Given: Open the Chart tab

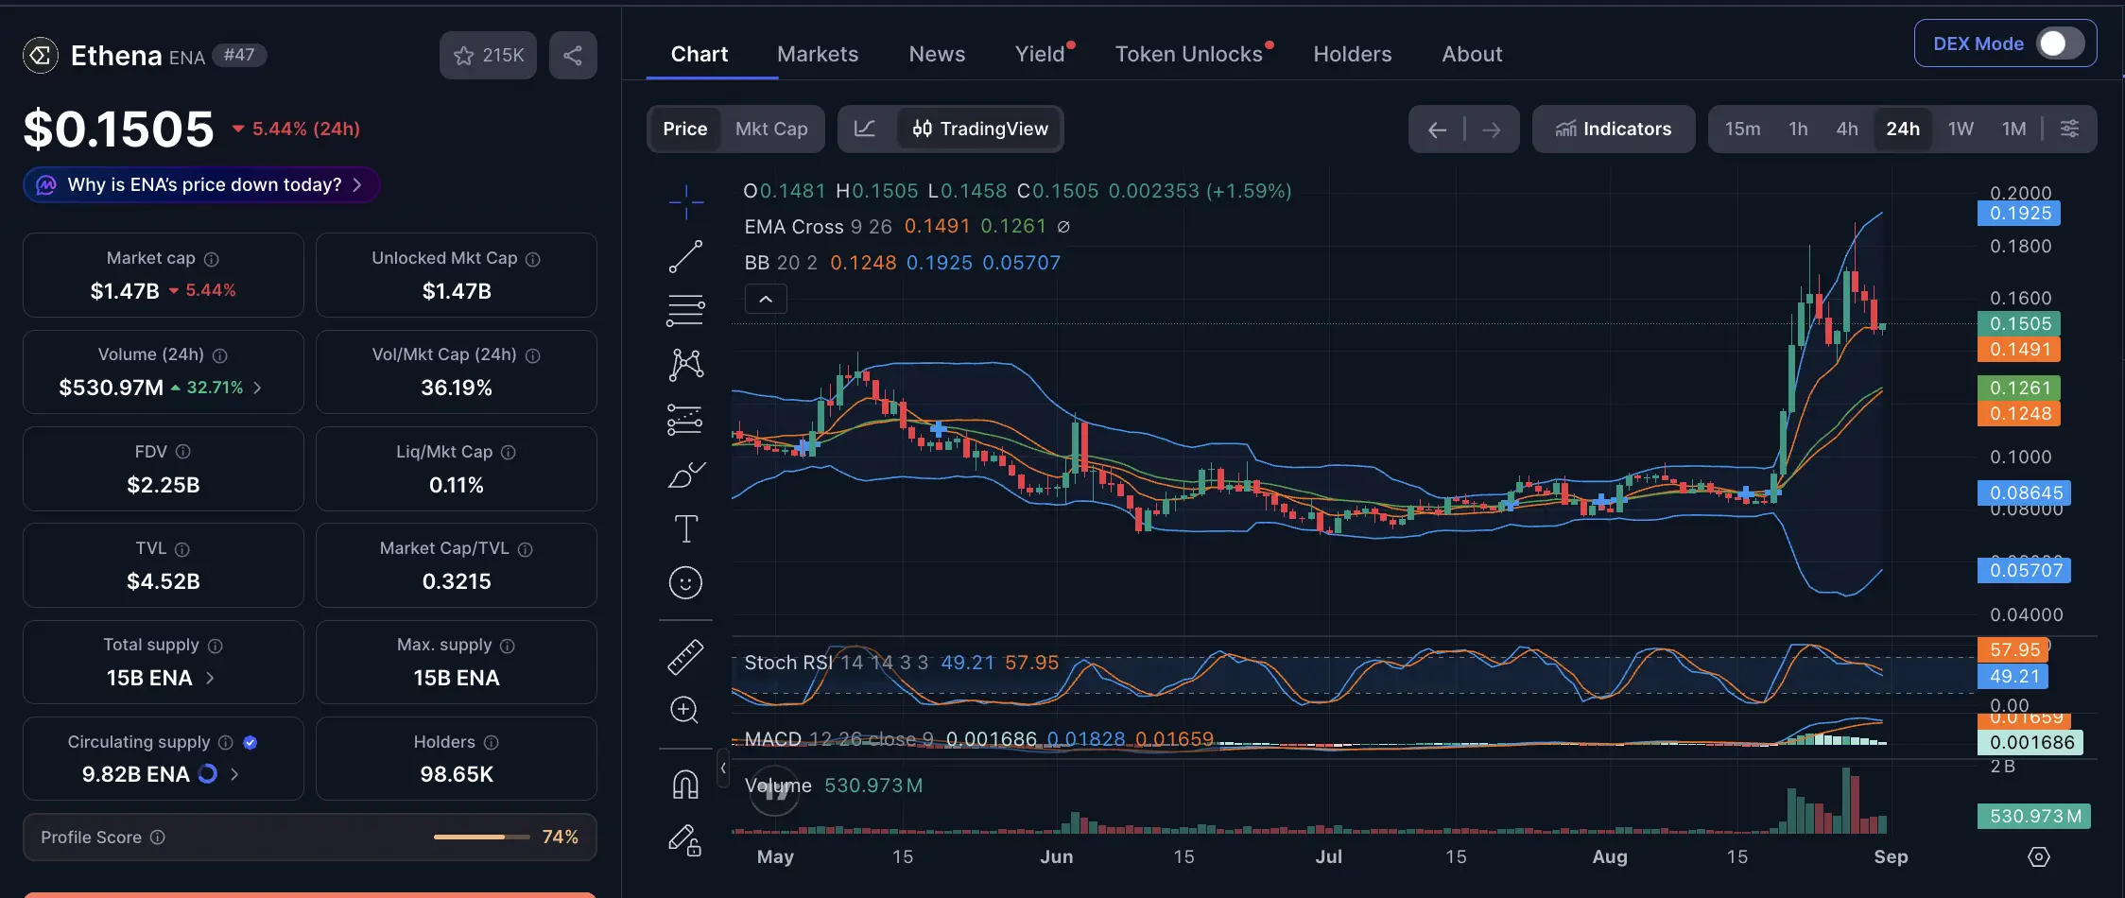Looking at the screenshot, I should (x=700, y=54).
